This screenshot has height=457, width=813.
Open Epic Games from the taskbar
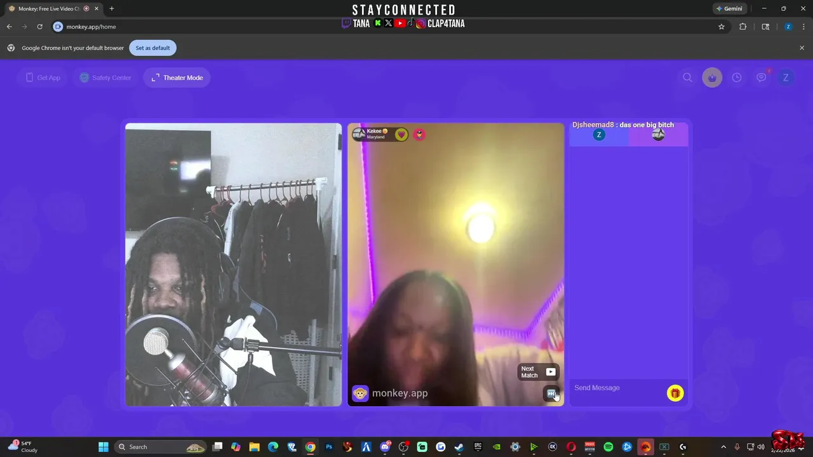478,447
